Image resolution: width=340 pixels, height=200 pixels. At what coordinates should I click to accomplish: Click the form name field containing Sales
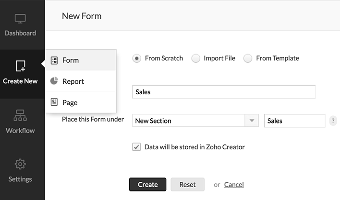223,92
